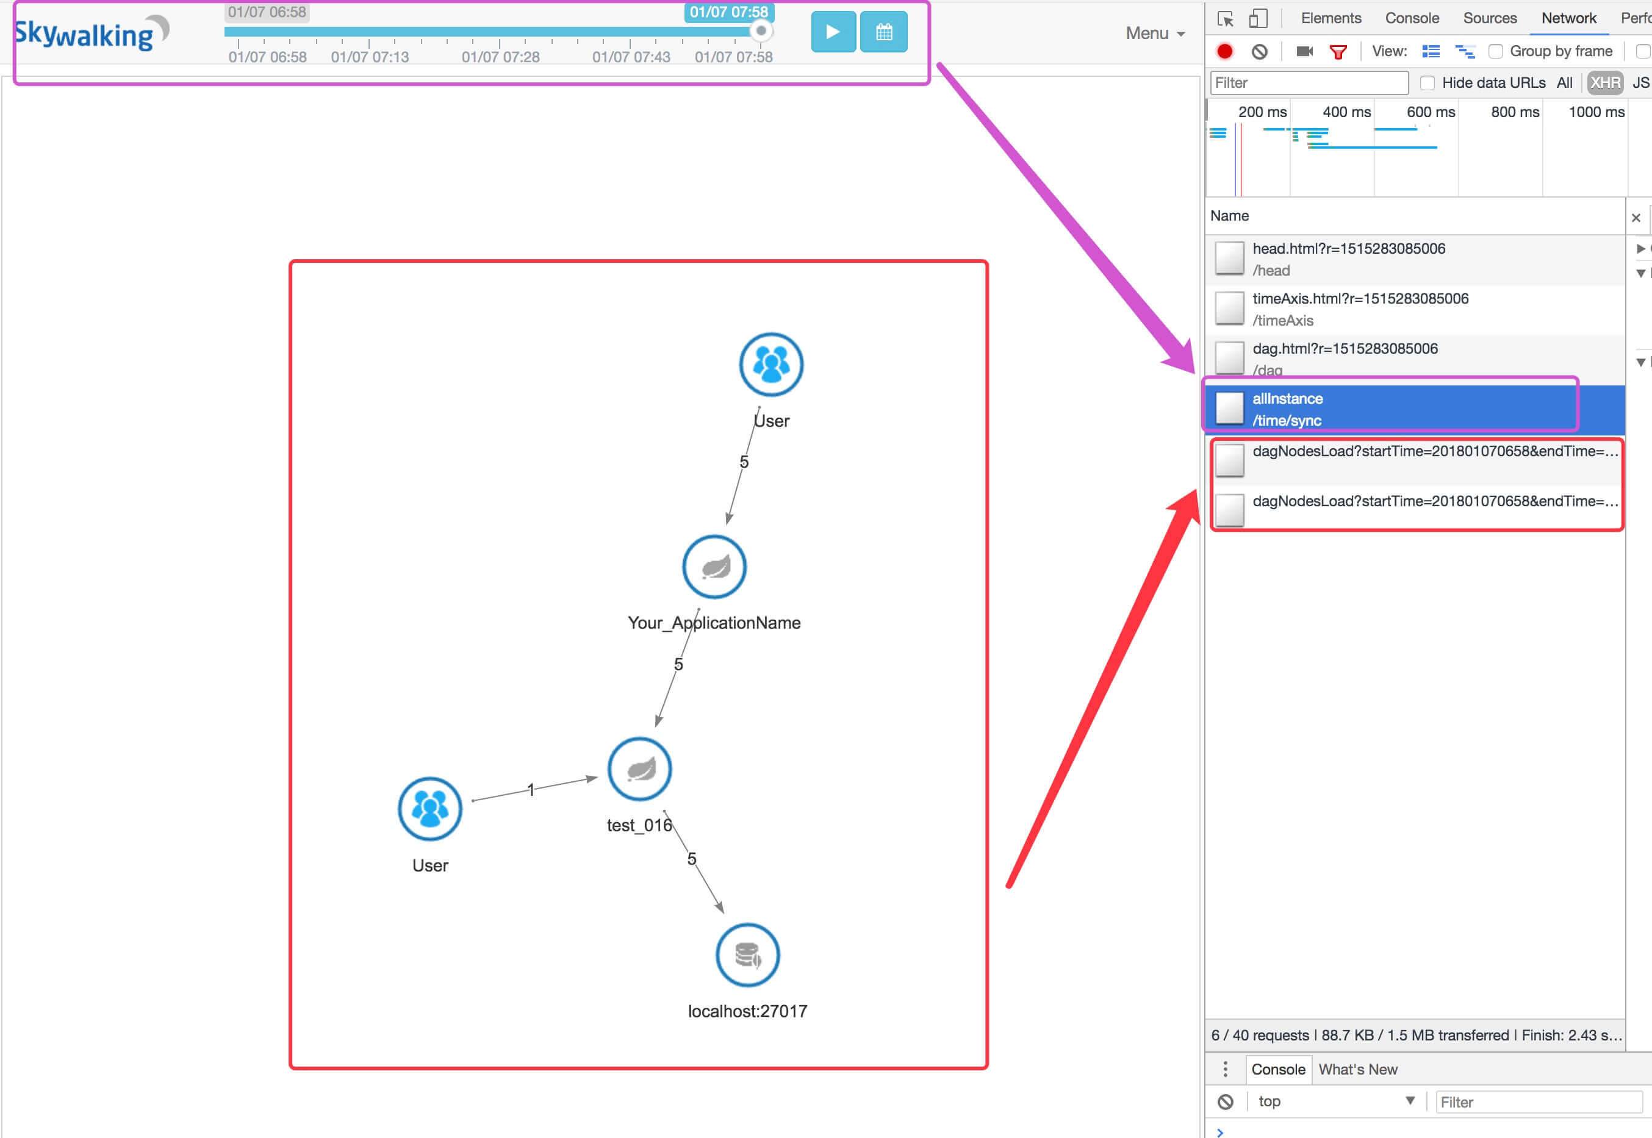
Task: Toggle device toolbar icon in DevTools
Action: click(1259, 18)
